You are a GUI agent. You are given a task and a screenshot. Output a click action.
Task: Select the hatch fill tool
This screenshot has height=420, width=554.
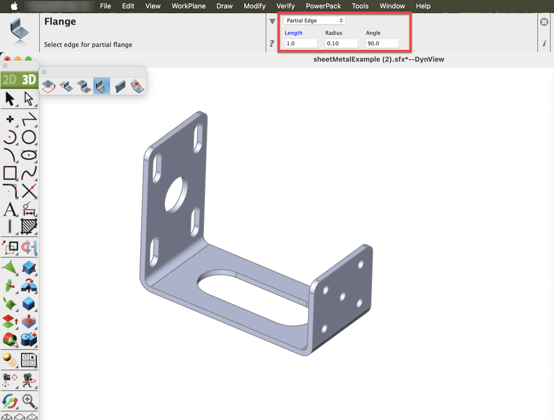(29, 227)
